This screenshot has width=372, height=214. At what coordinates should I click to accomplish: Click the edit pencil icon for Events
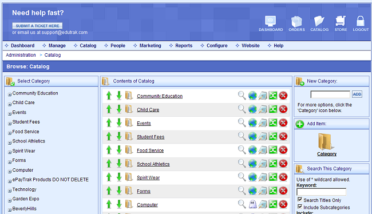[263, 122]
